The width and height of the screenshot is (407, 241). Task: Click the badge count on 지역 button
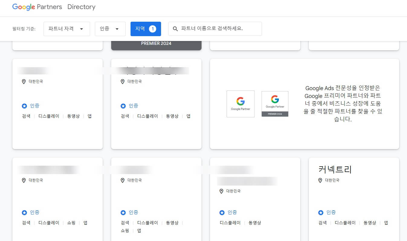[x=153, y=29]
